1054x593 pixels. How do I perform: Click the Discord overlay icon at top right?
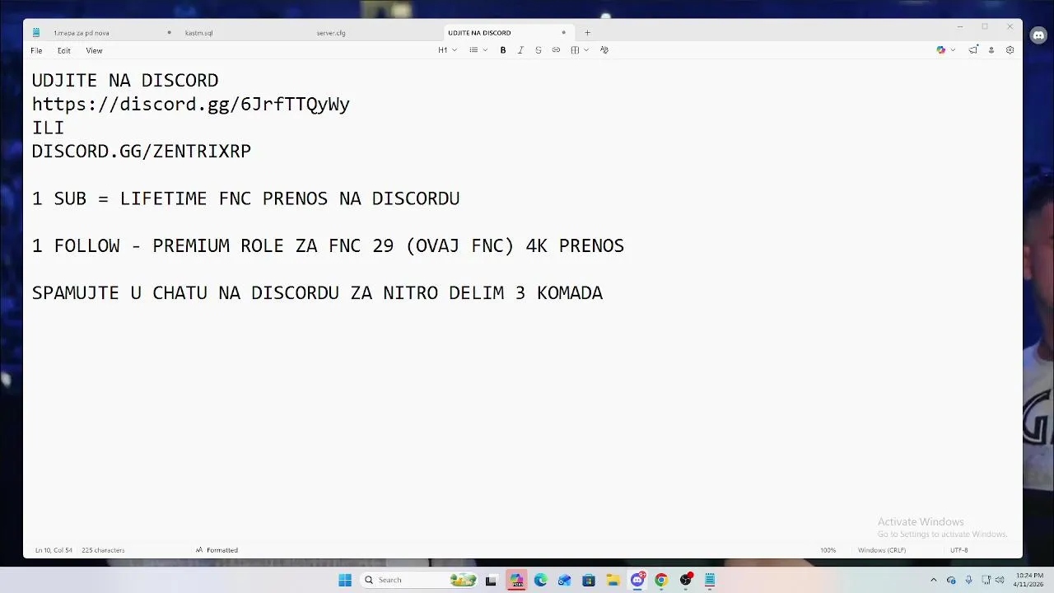point(1038,35)
